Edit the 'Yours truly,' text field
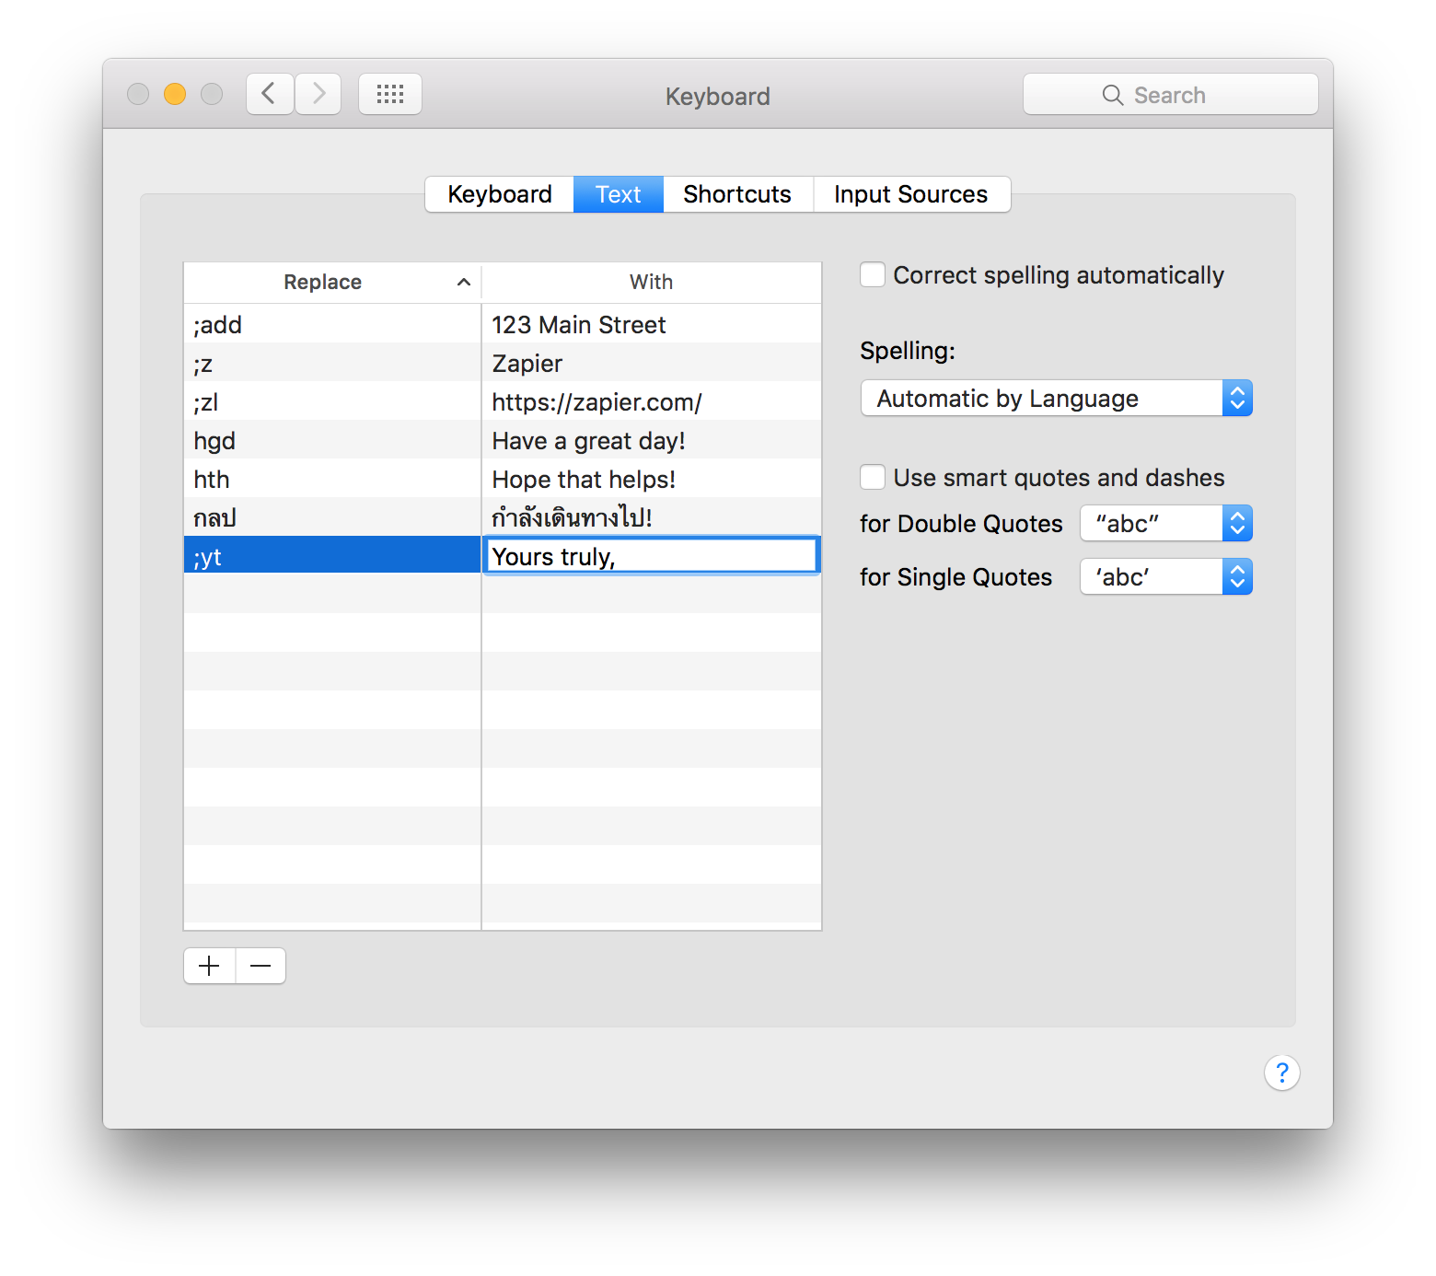Screen dimensions: 1436x1276 tap(652, 555)
